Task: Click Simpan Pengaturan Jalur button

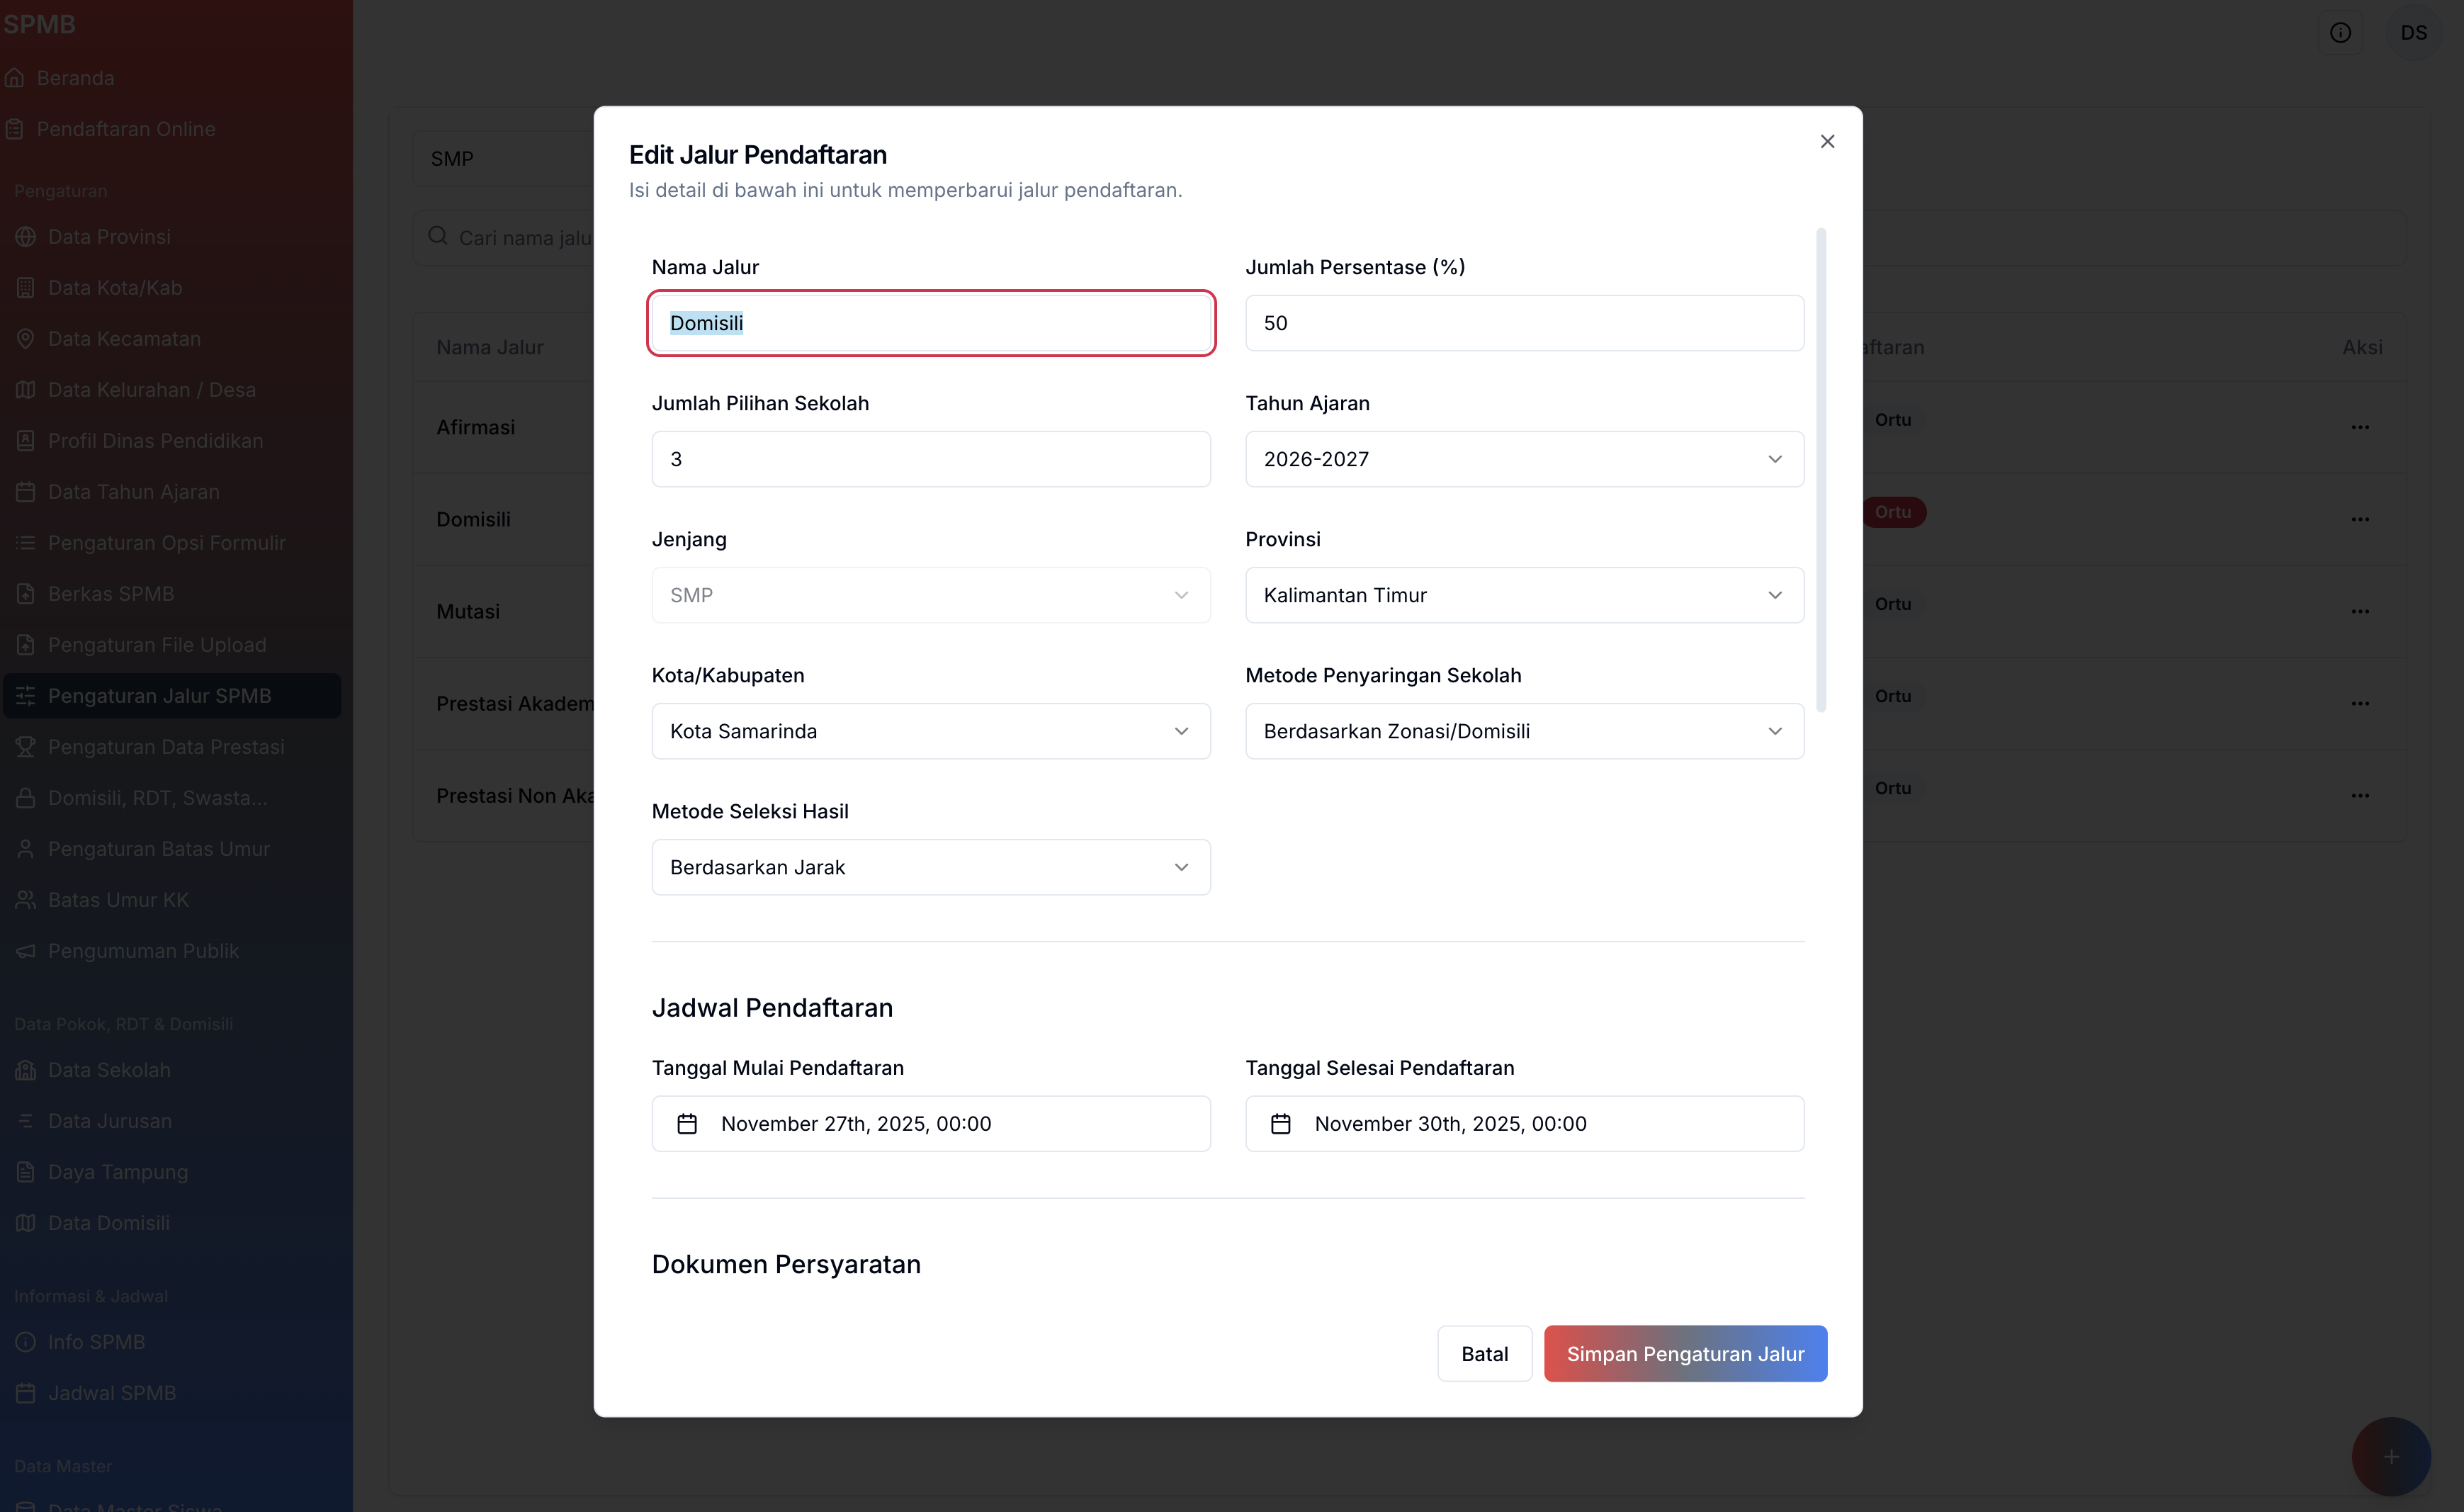Action: pyautogui.click(x=1685, y=1354)
